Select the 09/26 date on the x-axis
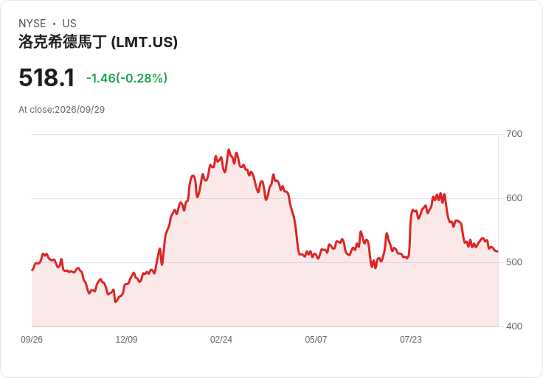Image resolution: width=543 pixels, height=378 pixels. tap(32, 340)
